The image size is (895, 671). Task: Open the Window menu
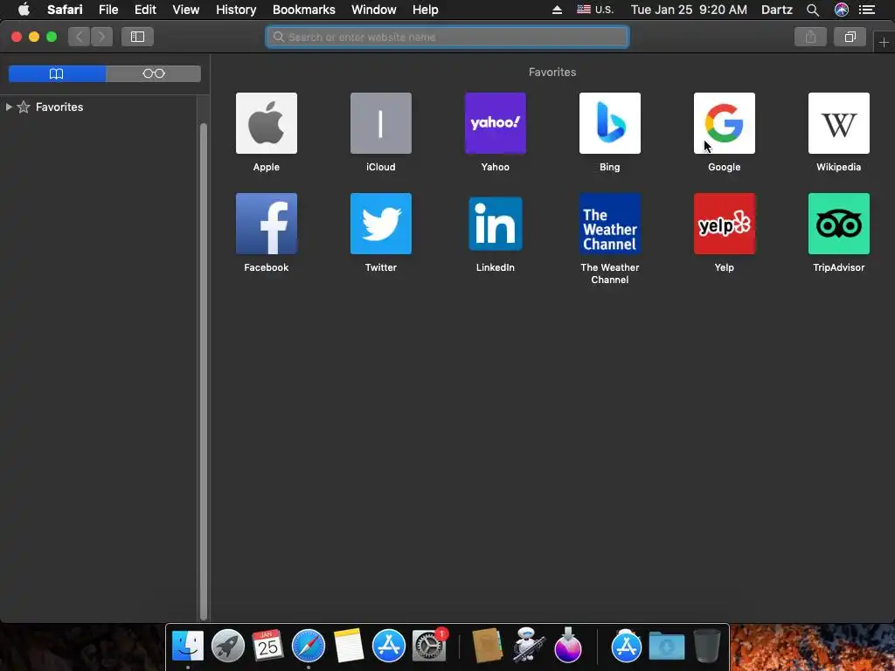pyautogui.click(x=374, y=10)
